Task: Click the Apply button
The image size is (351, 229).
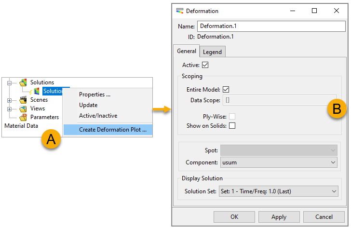Action: click(x=279, y=216)
